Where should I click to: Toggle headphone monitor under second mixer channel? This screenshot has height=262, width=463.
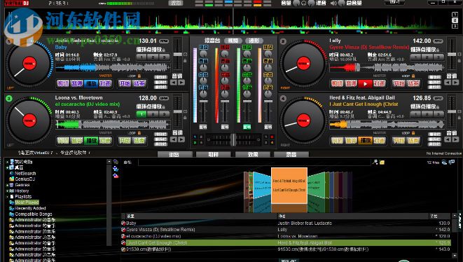click(x=225, y=127)
